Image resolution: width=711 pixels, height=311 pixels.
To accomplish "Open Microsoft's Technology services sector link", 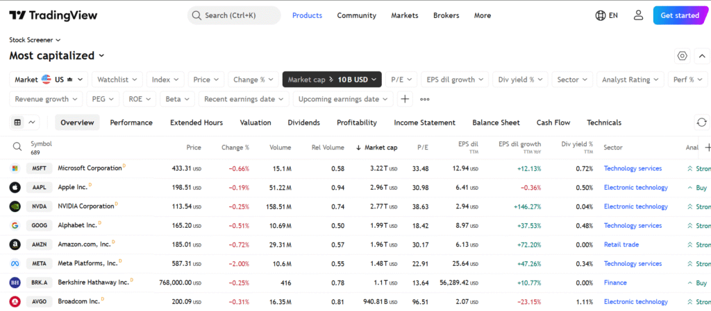I will click(x=633, y=168).
